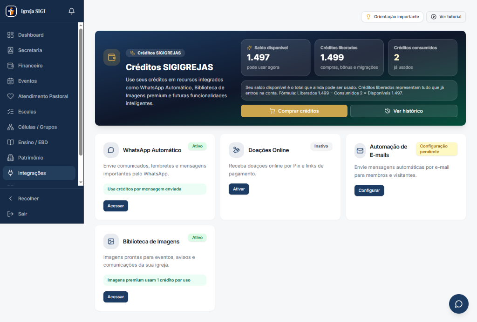The width and height of the screenshot is (477, 322).
Task: Select the Integrações menu item
Action: [x=39, y=173]
